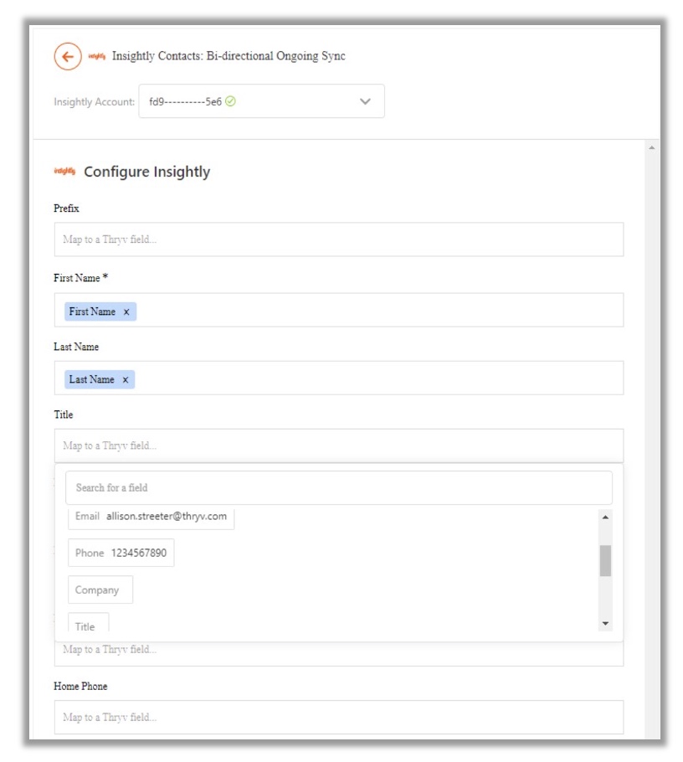Screen dimensions: 683x762
Task: Click the field list scrollbar thumb
Action: pyautogui.click(x=605, y=561)
